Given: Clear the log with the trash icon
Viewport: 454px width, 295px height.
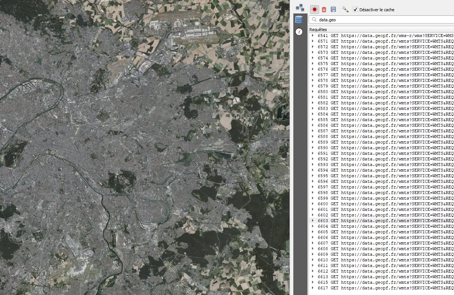Looking at the screenshot, I should pos(324,9).
